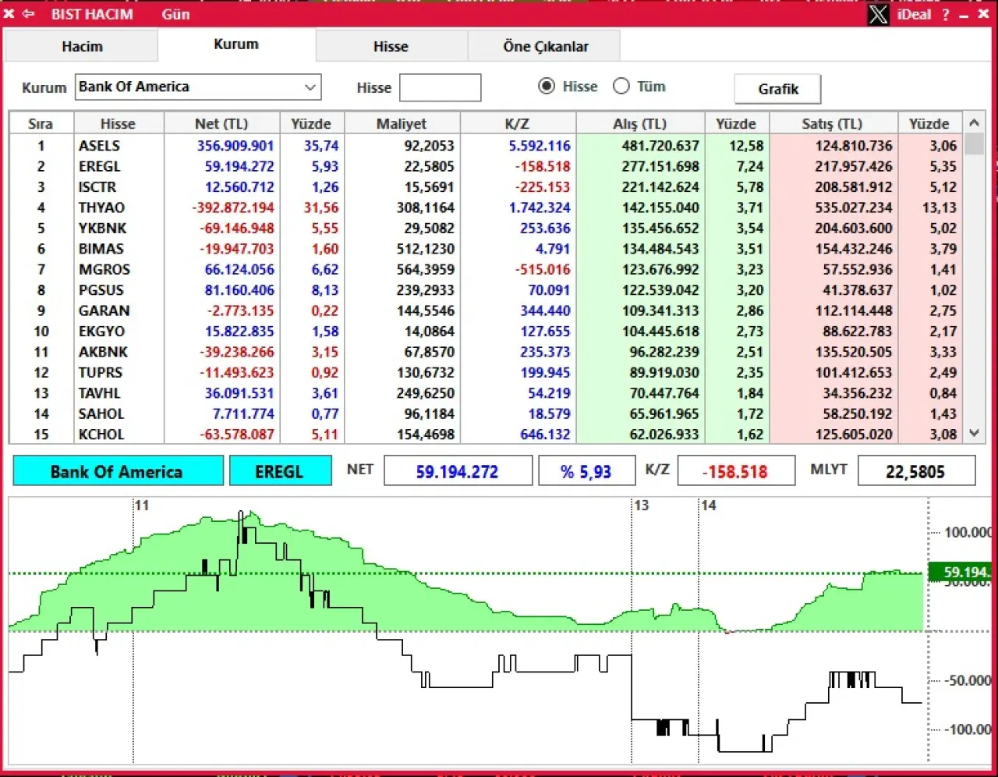Click the day 14 marker on chart
Viewport: 998px width, 777px height.
click(x=708, y=506)
